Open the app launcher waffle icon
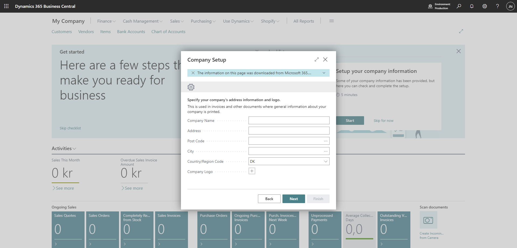Screen dimensions: 517x248 tap(6, 6)
